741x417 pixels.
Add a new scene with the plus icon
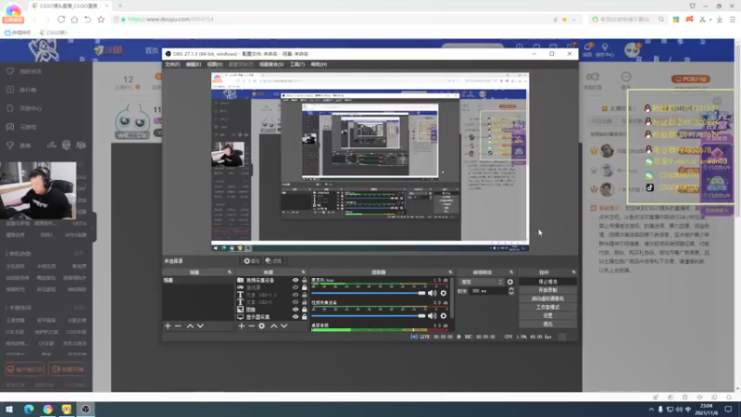[168, 326]
